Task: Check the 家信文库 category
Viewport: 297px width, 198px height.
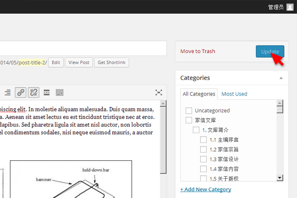Action: tap(189, 120)
